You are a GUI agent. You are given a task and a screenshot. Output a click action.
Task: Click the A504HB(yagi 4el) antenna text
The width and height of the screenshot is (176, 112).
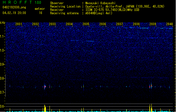click(x=99, y=13)
